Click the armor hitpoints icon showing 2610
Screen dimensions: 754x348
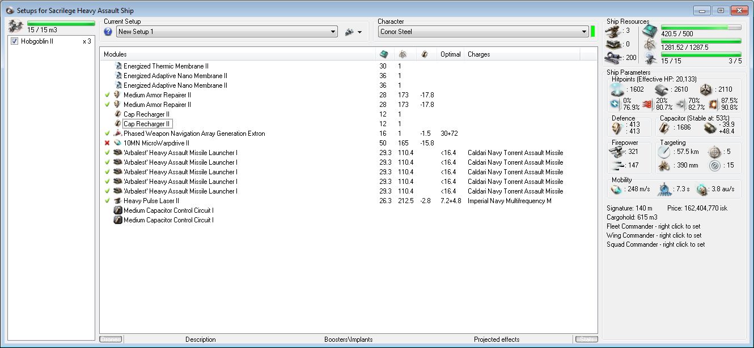pos(661,89)
